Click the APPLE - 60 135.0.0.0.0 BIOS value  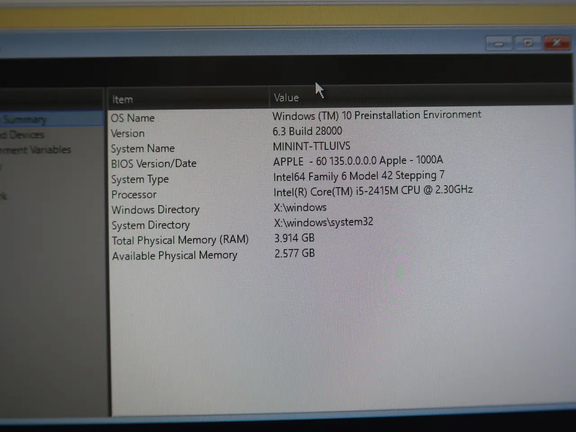[358, 161]
